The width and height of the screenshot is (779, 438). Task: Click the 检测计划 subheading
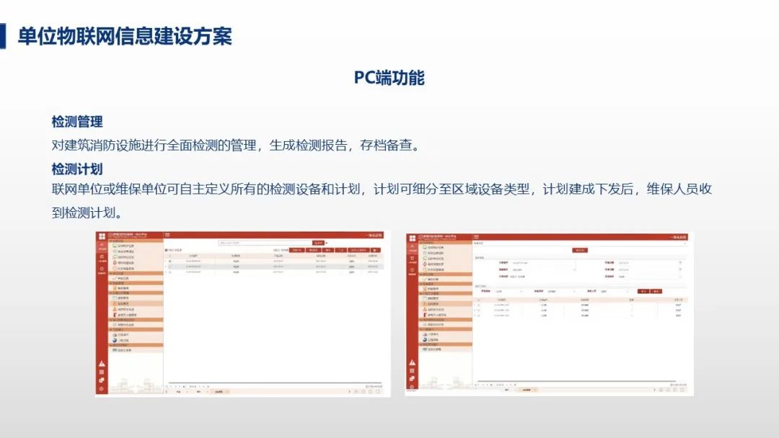77,169
